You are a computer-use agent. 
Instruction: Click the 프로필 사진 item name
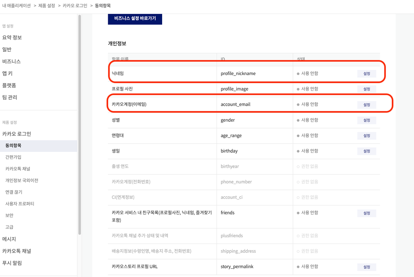point(122,89)
